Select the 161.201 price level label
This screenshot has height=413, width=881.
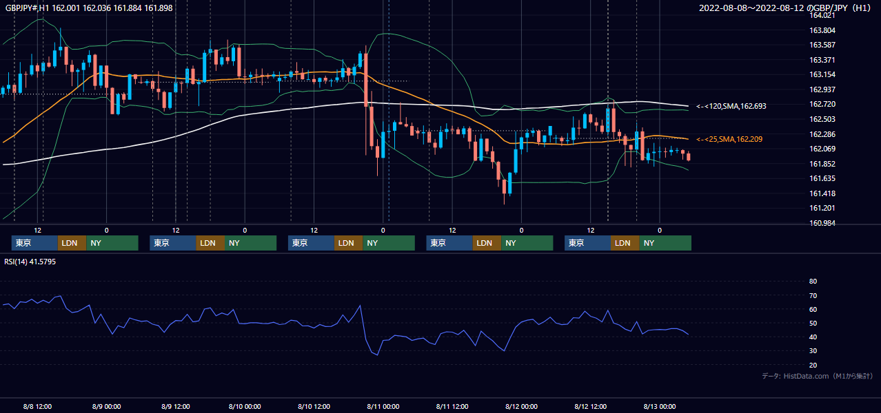coord(822,208)
